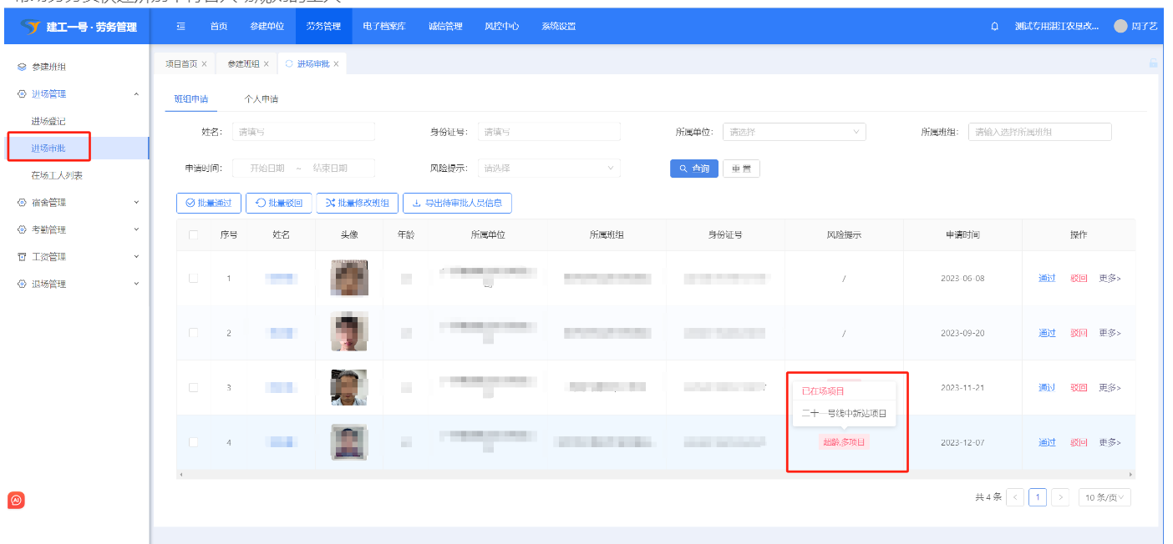Close the 项目首页 tab
This screenshot has height=544, width=1173.
[x=205, y=64]
